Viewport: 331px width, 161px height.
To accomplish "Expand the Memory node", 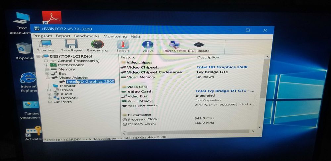I will pyautogui.click(x=47, y=69).
